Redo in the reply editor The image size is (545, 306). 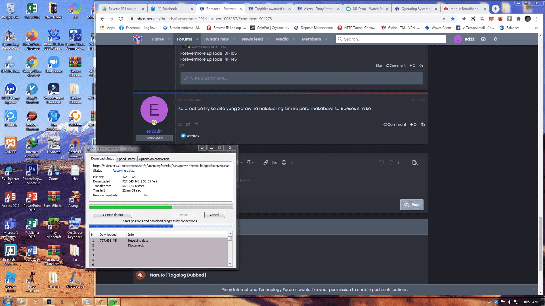pos(391,162)
